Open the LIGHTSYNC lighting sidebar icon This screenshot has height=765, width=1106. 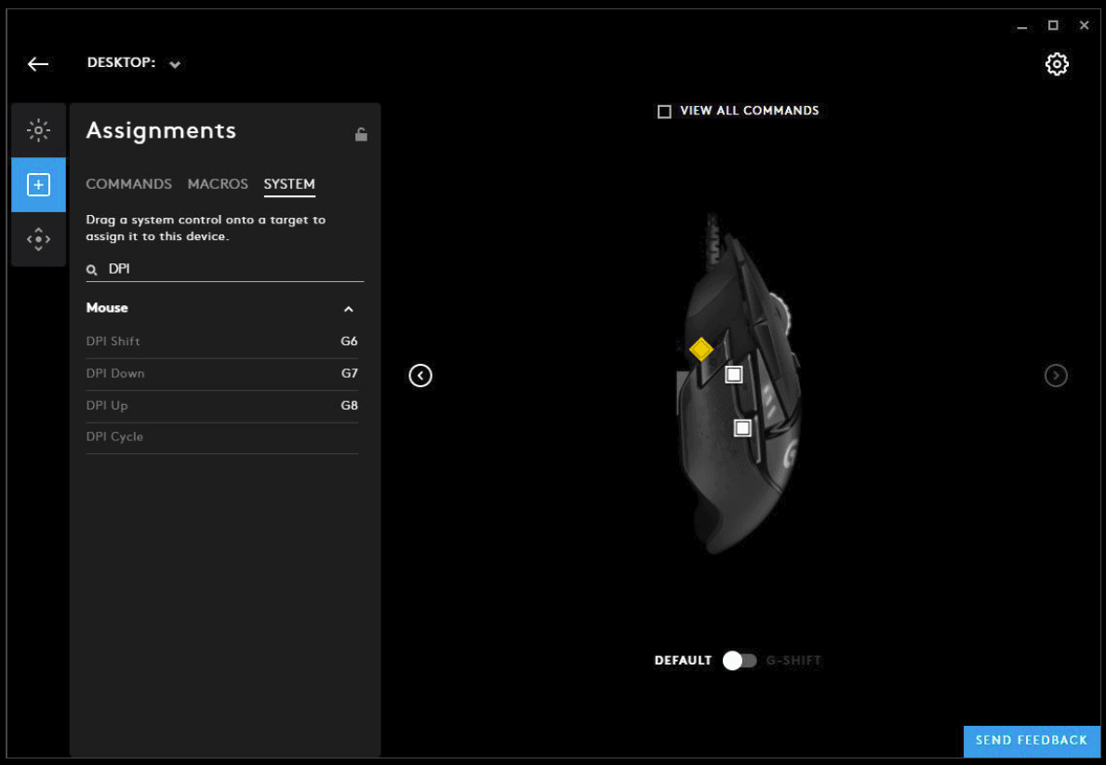click(x=38, y=130)
